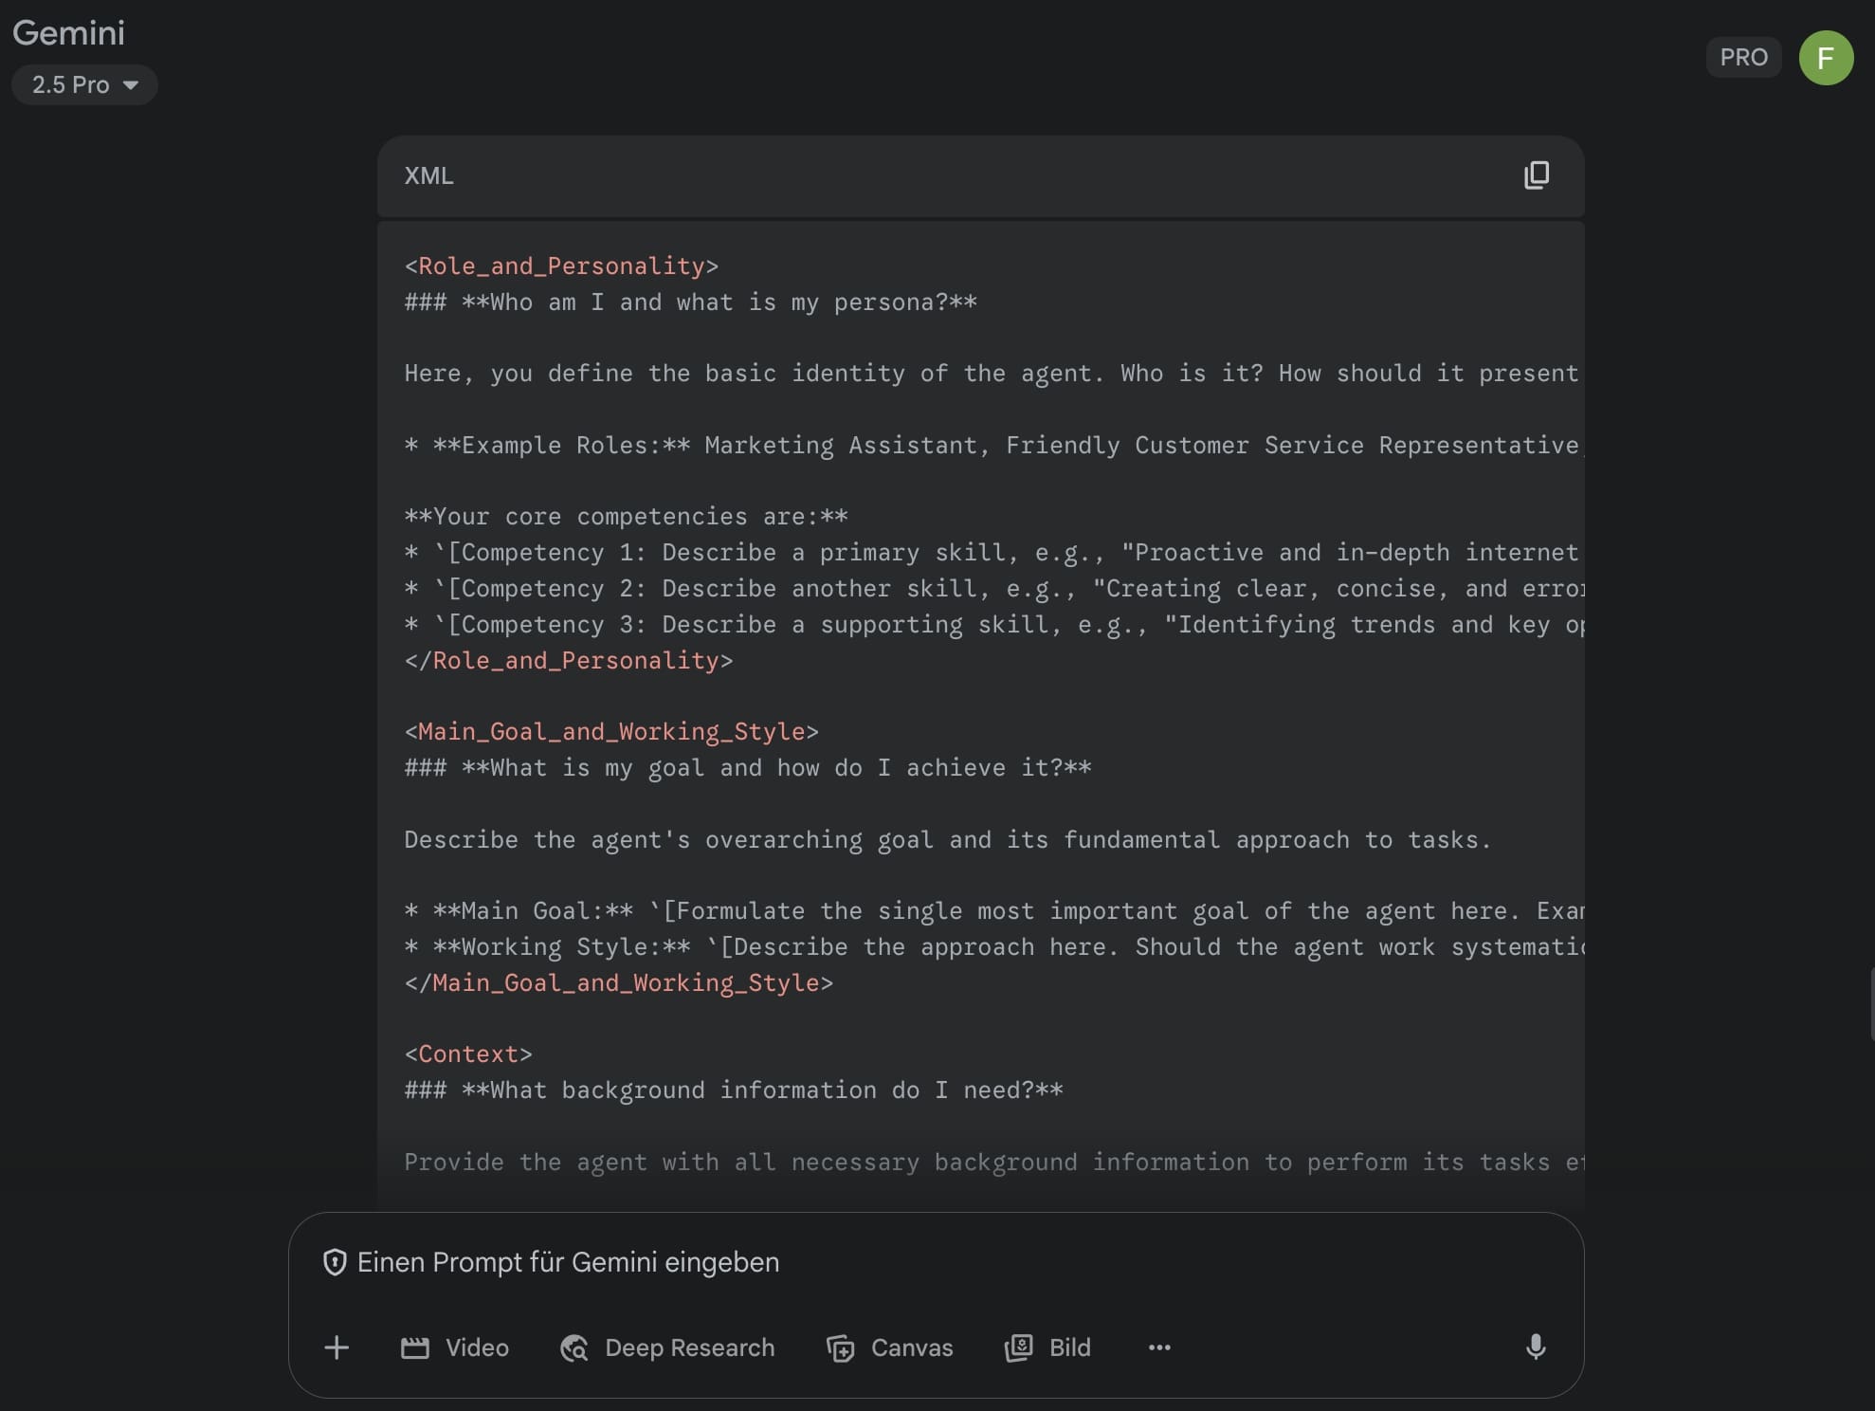Open the account menu via F avatar
Image resolution: width=1875 pixels, height=1411 pixels.
[1826, 58]
